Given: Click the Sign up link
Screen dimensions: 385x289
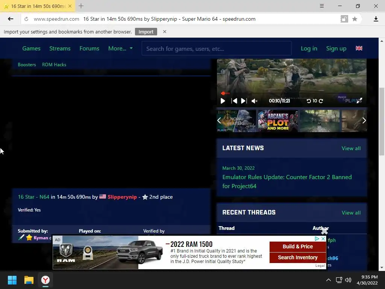Looking at the screenshot, I should (x=336, y=49).
